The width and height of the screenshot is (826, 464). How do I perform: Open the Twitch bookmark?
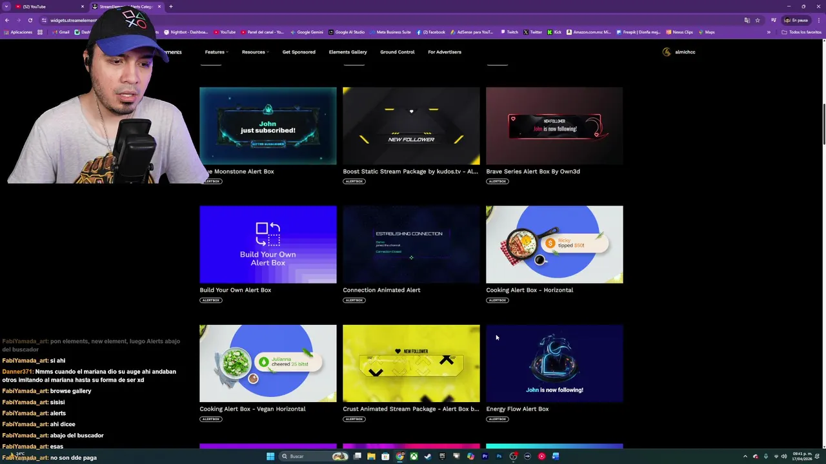point(509,32)
